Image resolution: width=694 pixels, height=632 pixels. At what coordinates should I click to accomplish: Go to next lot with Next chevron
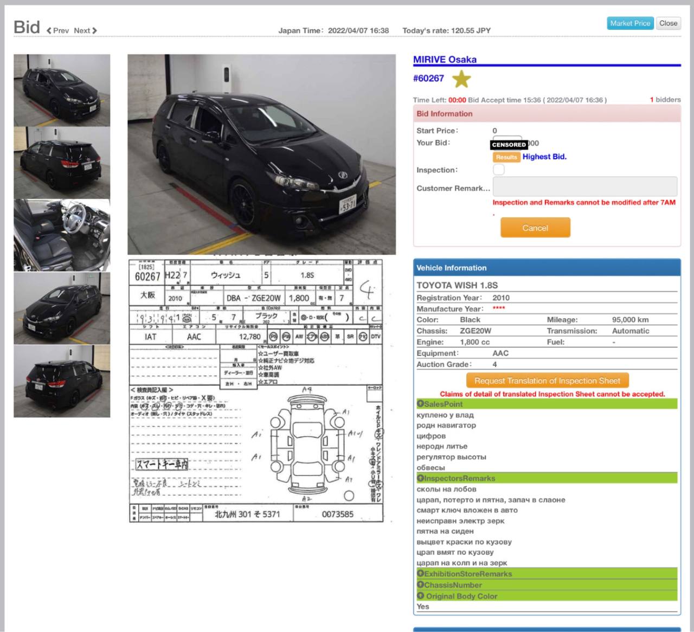click(85, 31)
